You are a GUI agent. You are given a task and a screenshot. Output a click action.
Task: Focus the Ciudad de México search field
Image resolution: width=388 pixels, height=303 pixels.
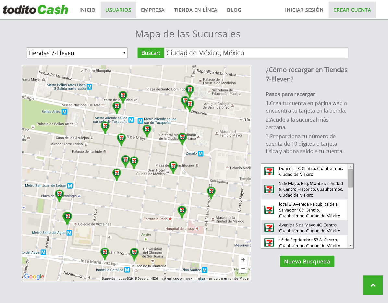click(x=256, y=53)
